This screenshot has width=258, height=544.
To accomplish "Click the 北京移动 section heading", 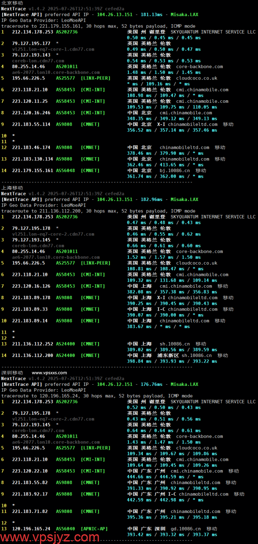I will pyautogui.click(x=12, y=3).
